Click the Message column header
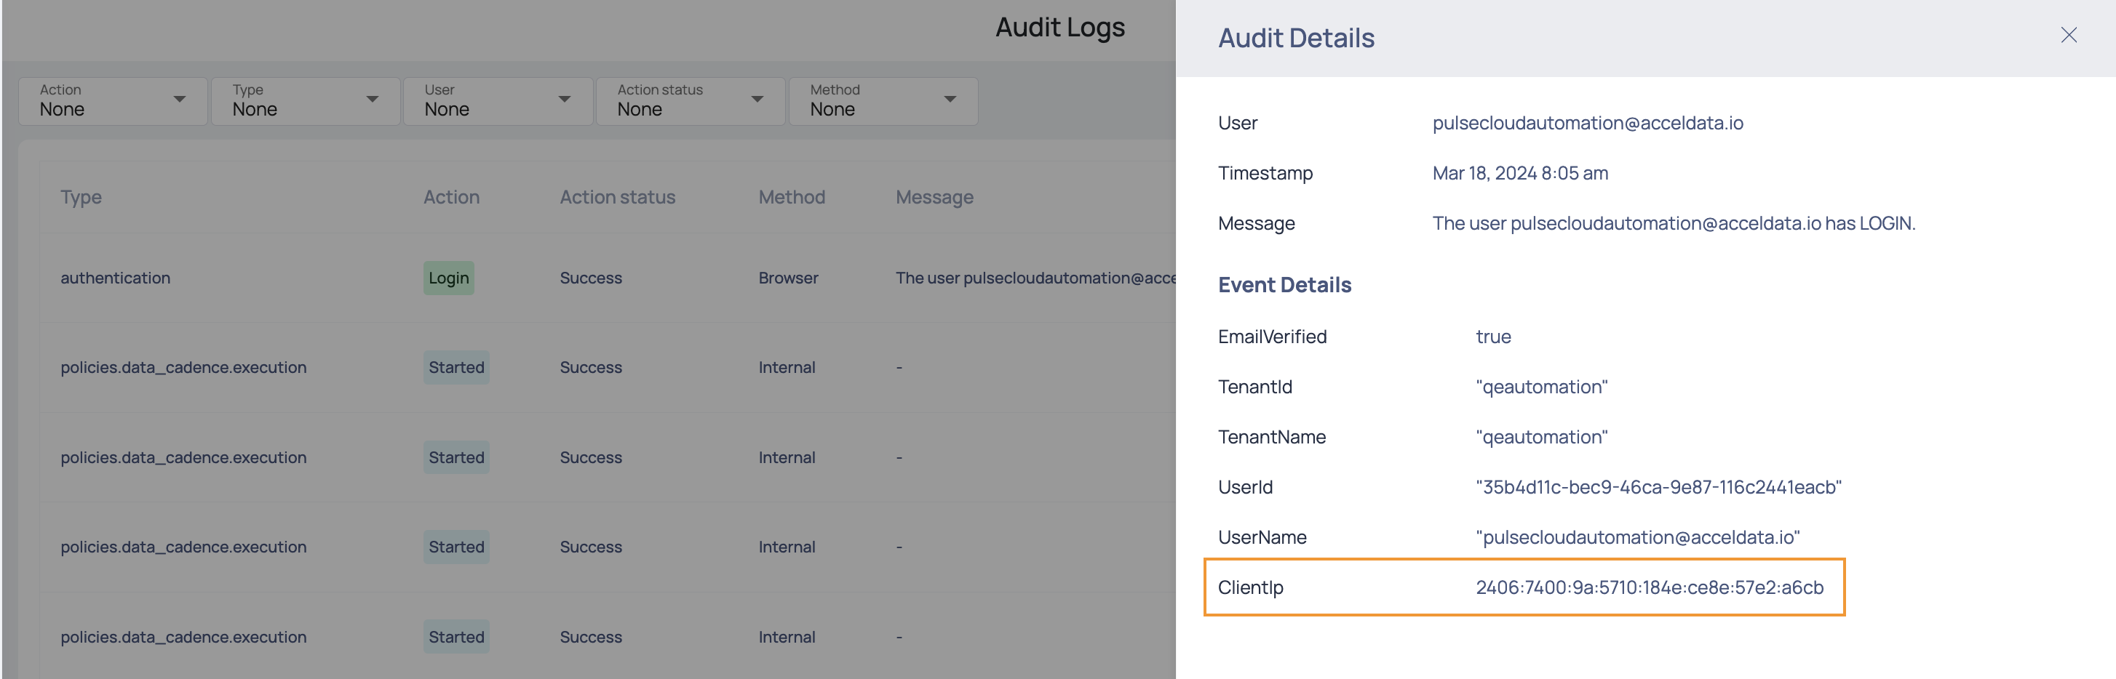 click(x=935, y=197)
